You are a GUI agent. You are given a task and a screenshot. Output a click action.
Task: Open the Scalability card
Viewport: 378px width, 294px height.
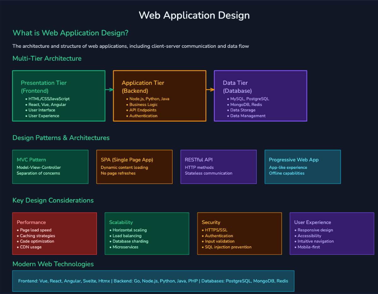(x=147, y=233)
